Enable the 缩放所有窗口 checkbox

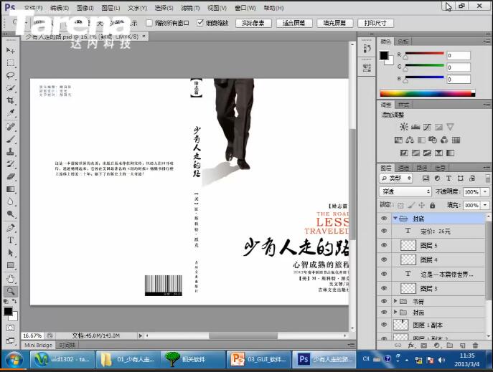[x=149, y=23]
